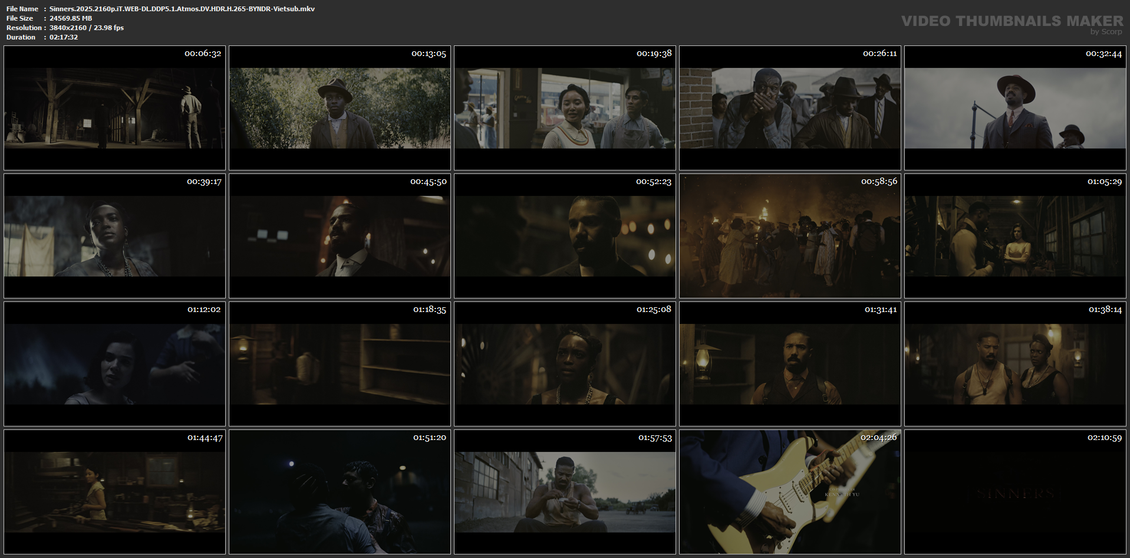Select the thumbnail at timestamp 00:06:32
This screenshot has width=1130, height=558.
[114, 108]
